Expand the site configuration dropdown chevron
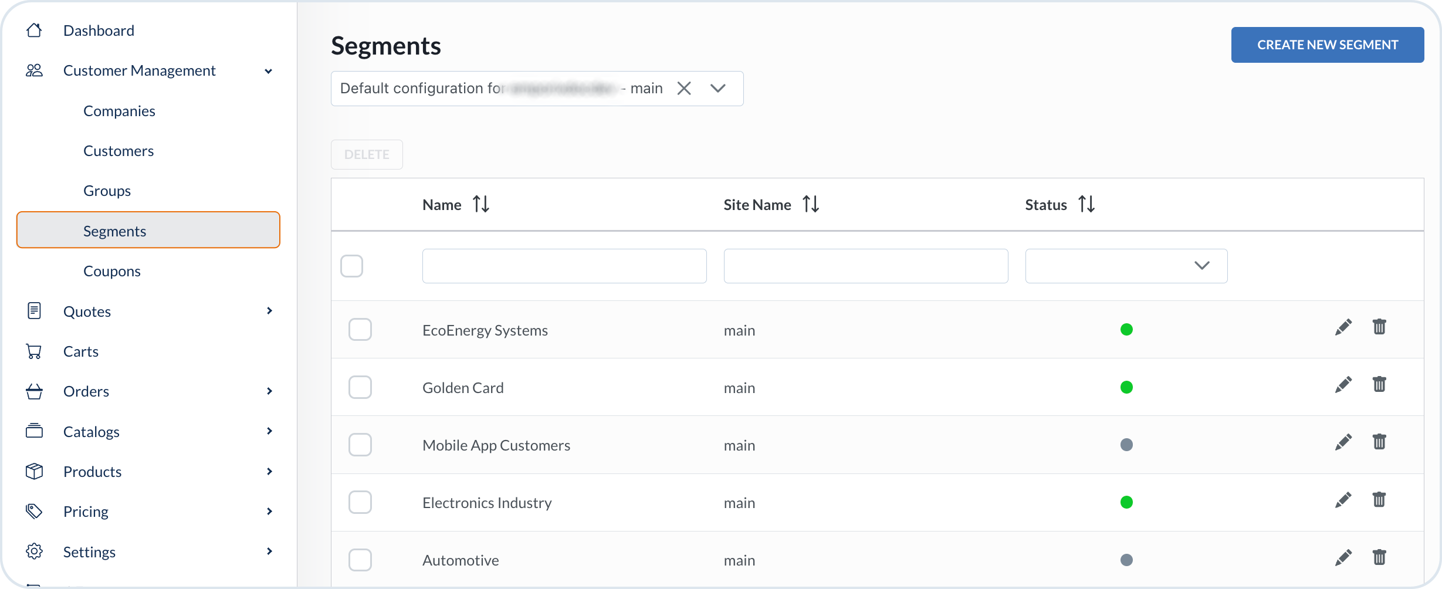Screen dimensions: 1442x589 pyautogui.click(x=718, y=89)
